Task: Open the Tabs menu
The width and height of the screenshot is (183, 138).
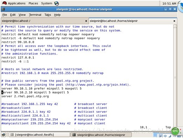Action: click(x=48, y=15)
